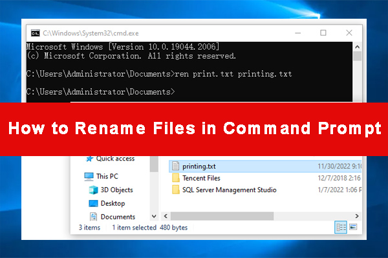The height and width of the screenshot is (258, 388).
Task: Click the Tencent Files folder icon
Action: pos(176,178)
